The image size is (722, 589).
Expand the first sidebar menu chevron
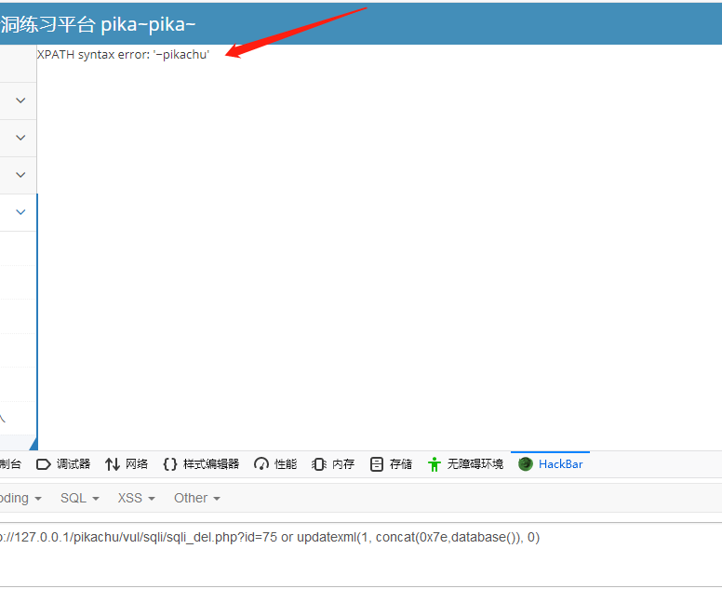[x=20, y=100]
